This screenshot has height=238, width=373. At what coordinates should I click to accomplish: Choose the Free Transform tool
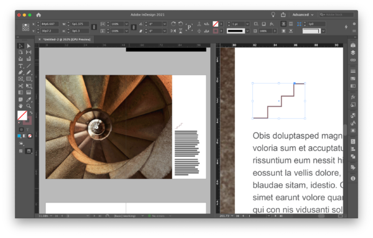29,86
